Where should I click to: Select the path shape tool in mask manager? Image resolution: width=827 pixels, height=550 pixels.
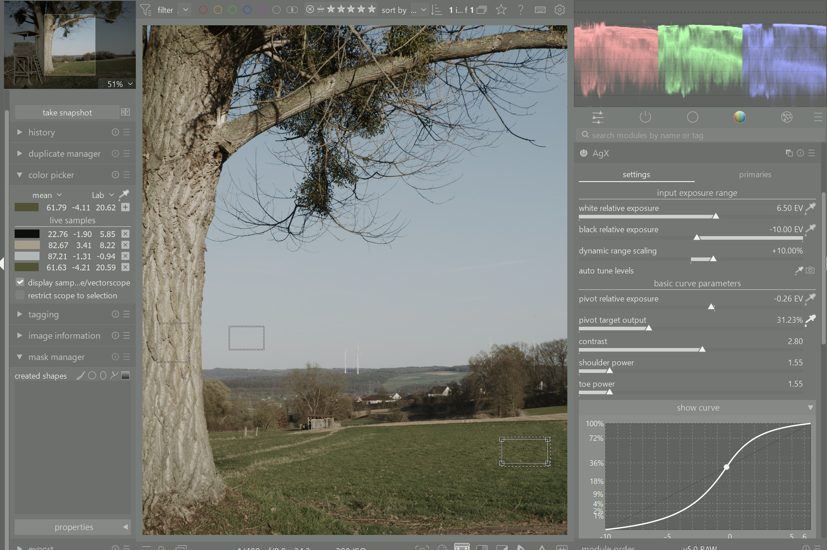click(x=114, y=376)
